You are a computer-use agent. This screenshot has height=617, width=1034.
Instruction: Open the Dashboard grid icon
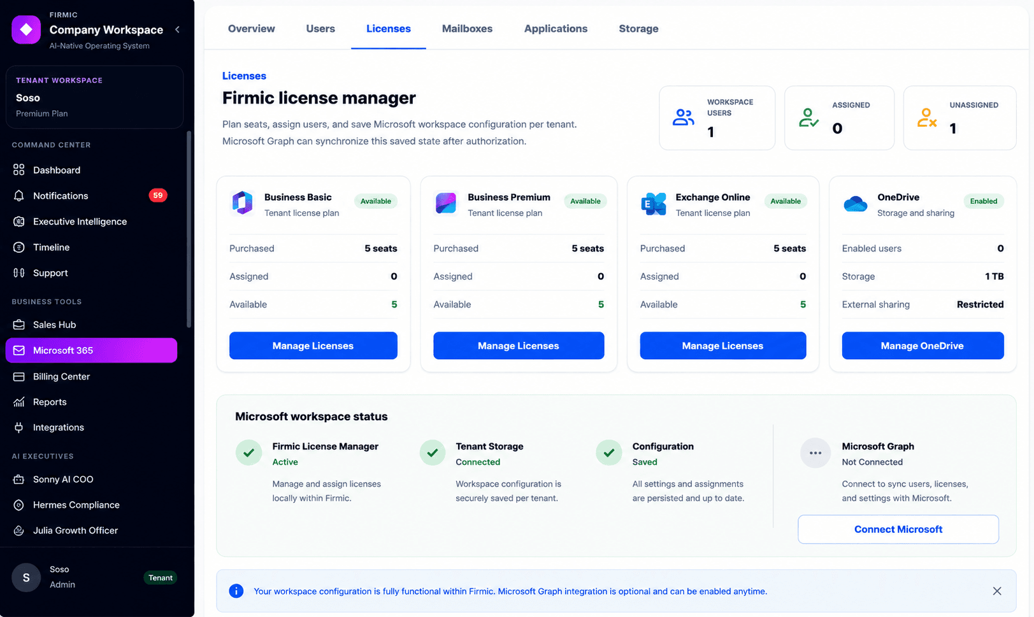coord(19,170)
